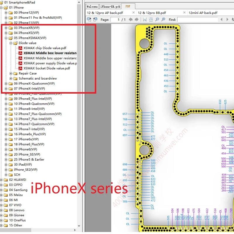Go to next page with right arrow
234x234 pixels.
(137, 19)
